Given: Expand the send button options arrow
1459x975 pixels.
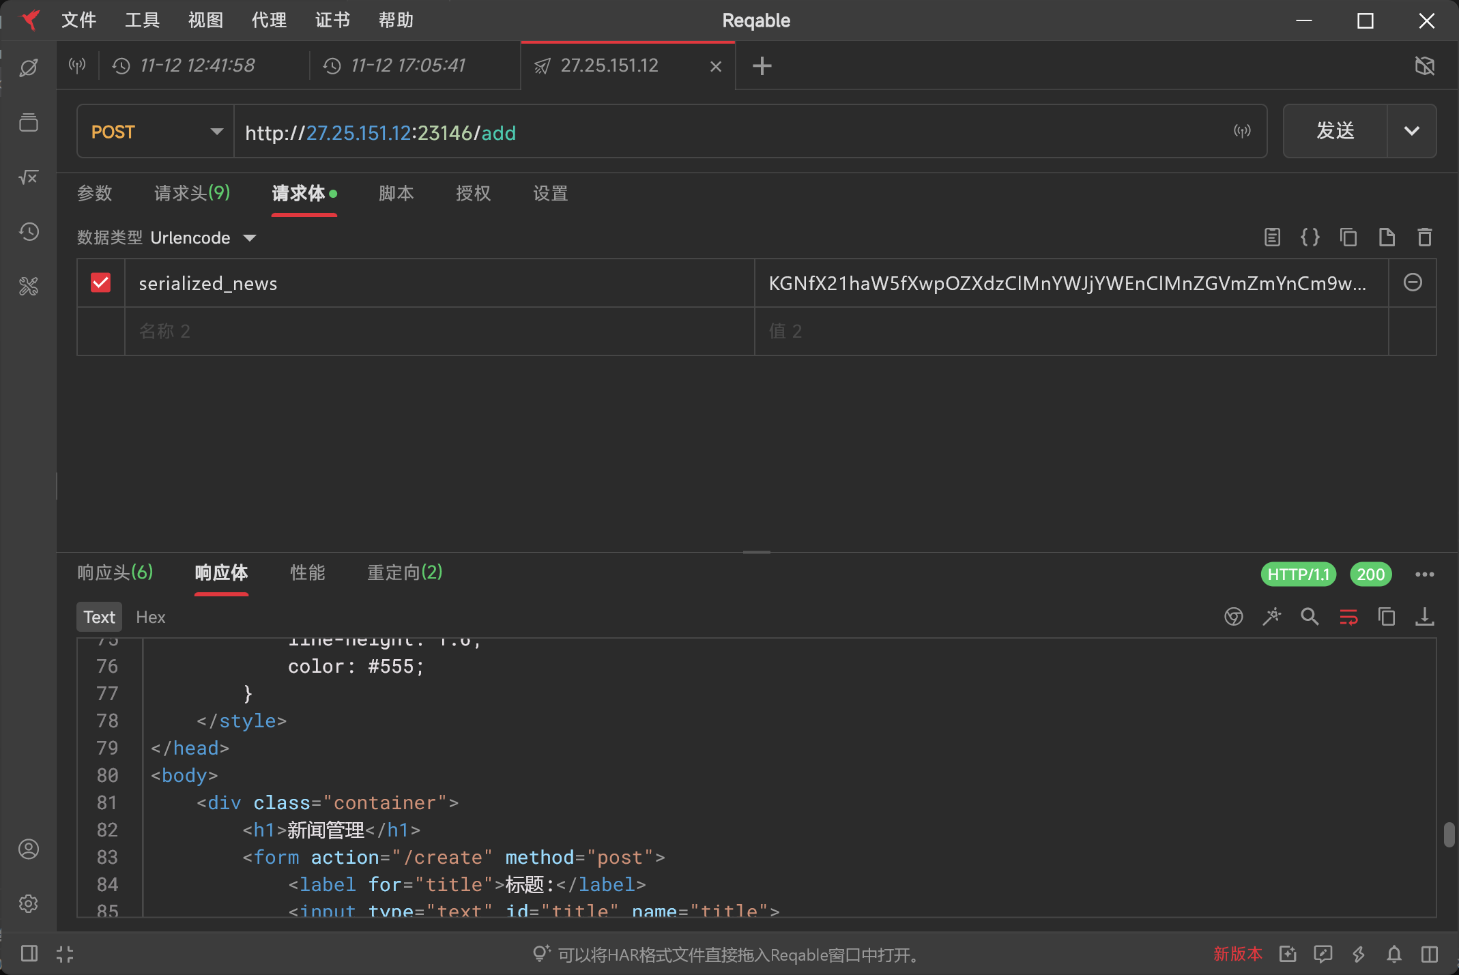Looking at the screenshot, I should pyautogui.click(x=1411, y=131).
